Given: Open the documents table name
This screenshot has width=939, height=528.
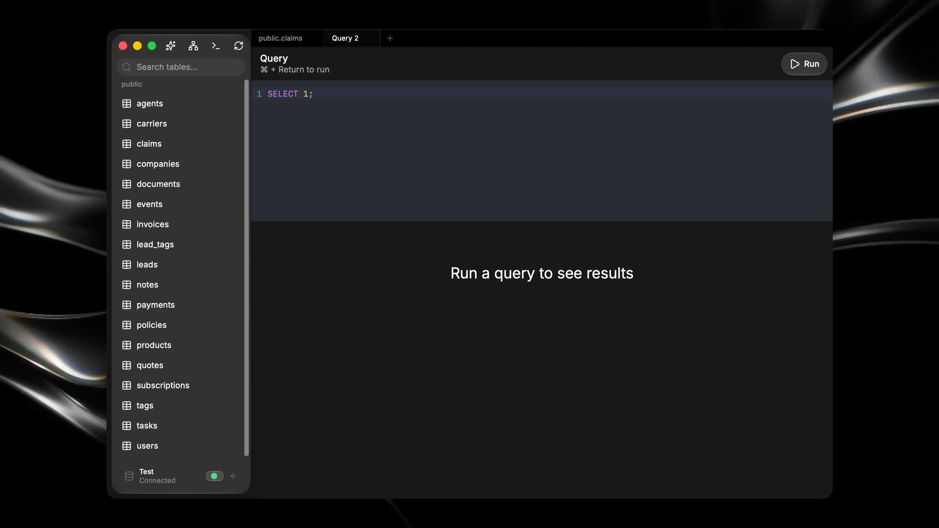Looking at the screenshot, I should tap(158, 184).
